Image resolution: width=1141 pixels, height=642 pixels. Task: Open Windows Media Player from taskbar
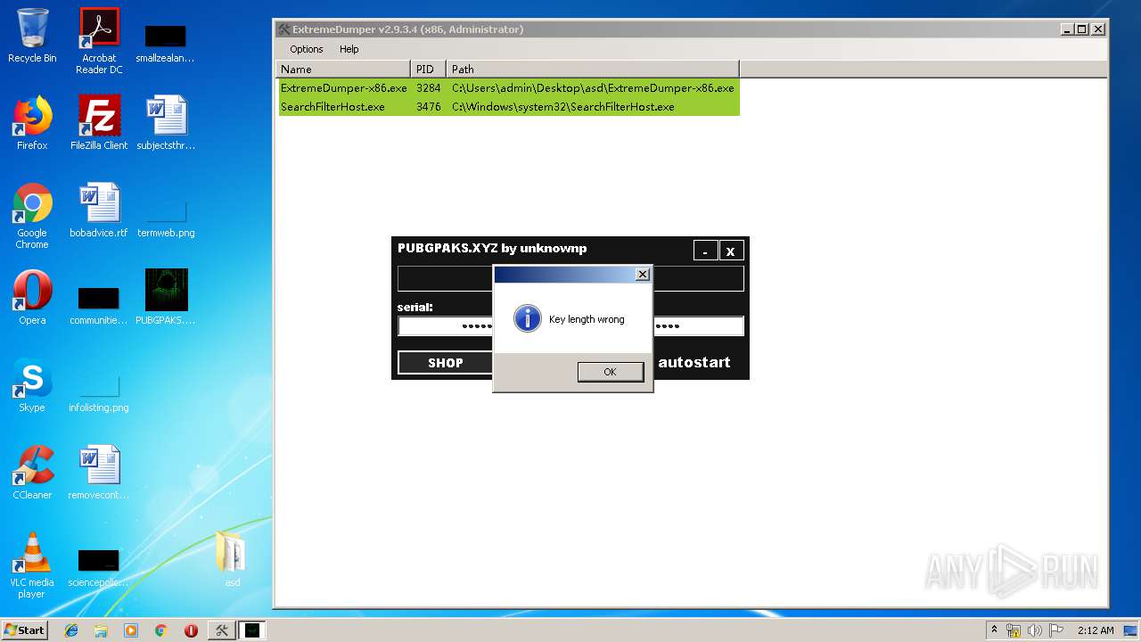pos(131,630)
